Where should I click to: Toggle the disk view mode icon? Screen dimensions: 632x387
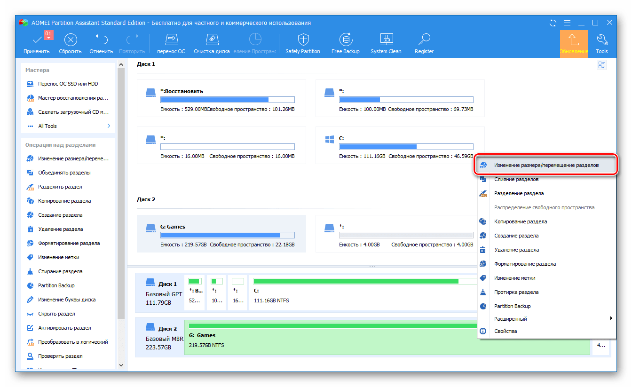[601, 65]
